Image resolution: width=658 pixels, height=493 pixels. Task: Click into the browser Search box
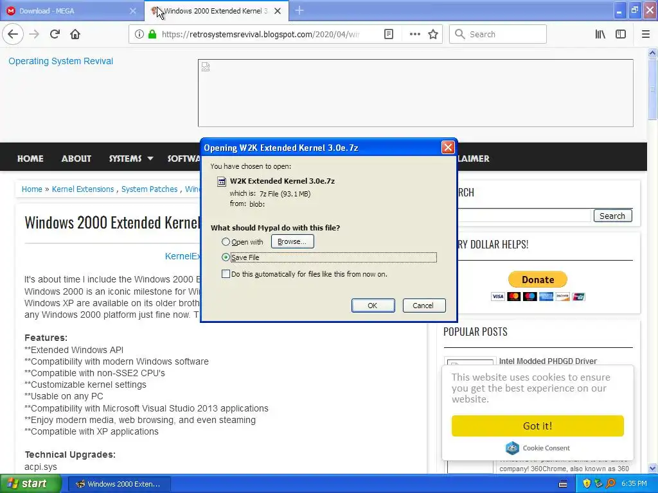point(498,34)
